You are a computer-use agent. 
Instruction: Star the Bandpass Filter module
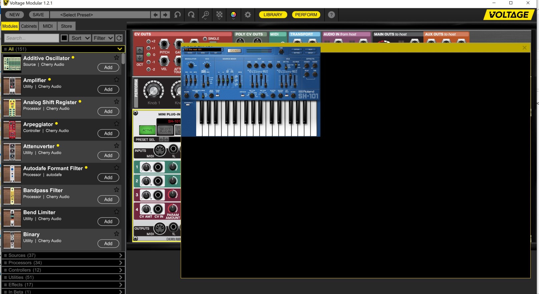pos(116,190)
